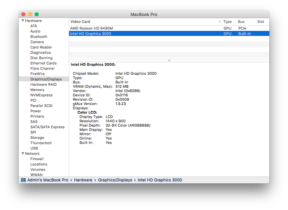The image size is (288, 210).
Task: Click Hardware in the path bar
Action: (83, 180)
